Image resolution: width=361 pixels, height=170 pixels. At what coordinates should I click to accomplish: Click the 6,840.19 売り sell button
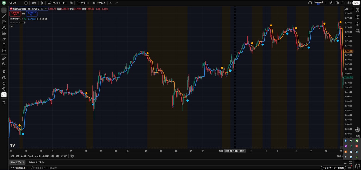(x=15, y=14)
